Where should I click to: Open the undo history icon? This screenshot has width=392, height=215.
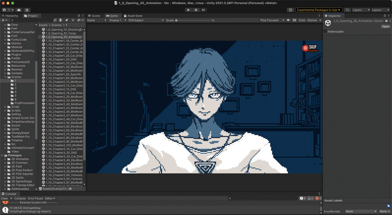pyautogui.click(x=290, y=10)
